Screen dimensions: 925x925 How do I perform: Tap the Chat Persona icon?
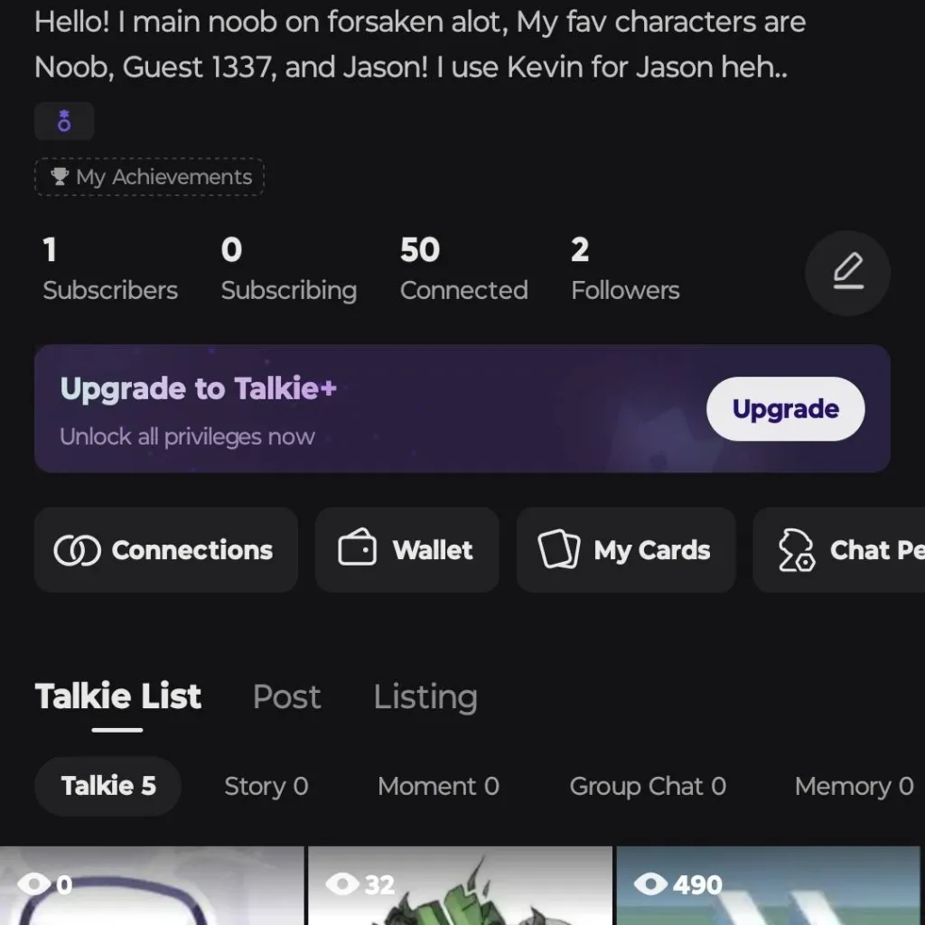pos(797,550)
